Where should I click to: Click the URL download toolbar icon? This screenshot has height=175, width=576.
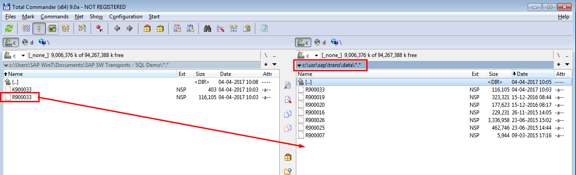coord(190,28)
